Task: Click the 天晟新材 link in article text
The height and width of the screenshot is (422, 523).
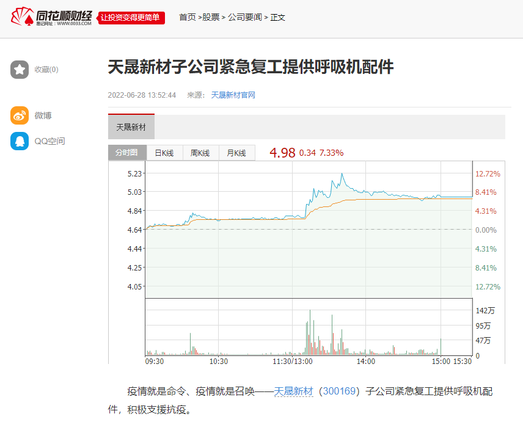Action: [293, 391]
